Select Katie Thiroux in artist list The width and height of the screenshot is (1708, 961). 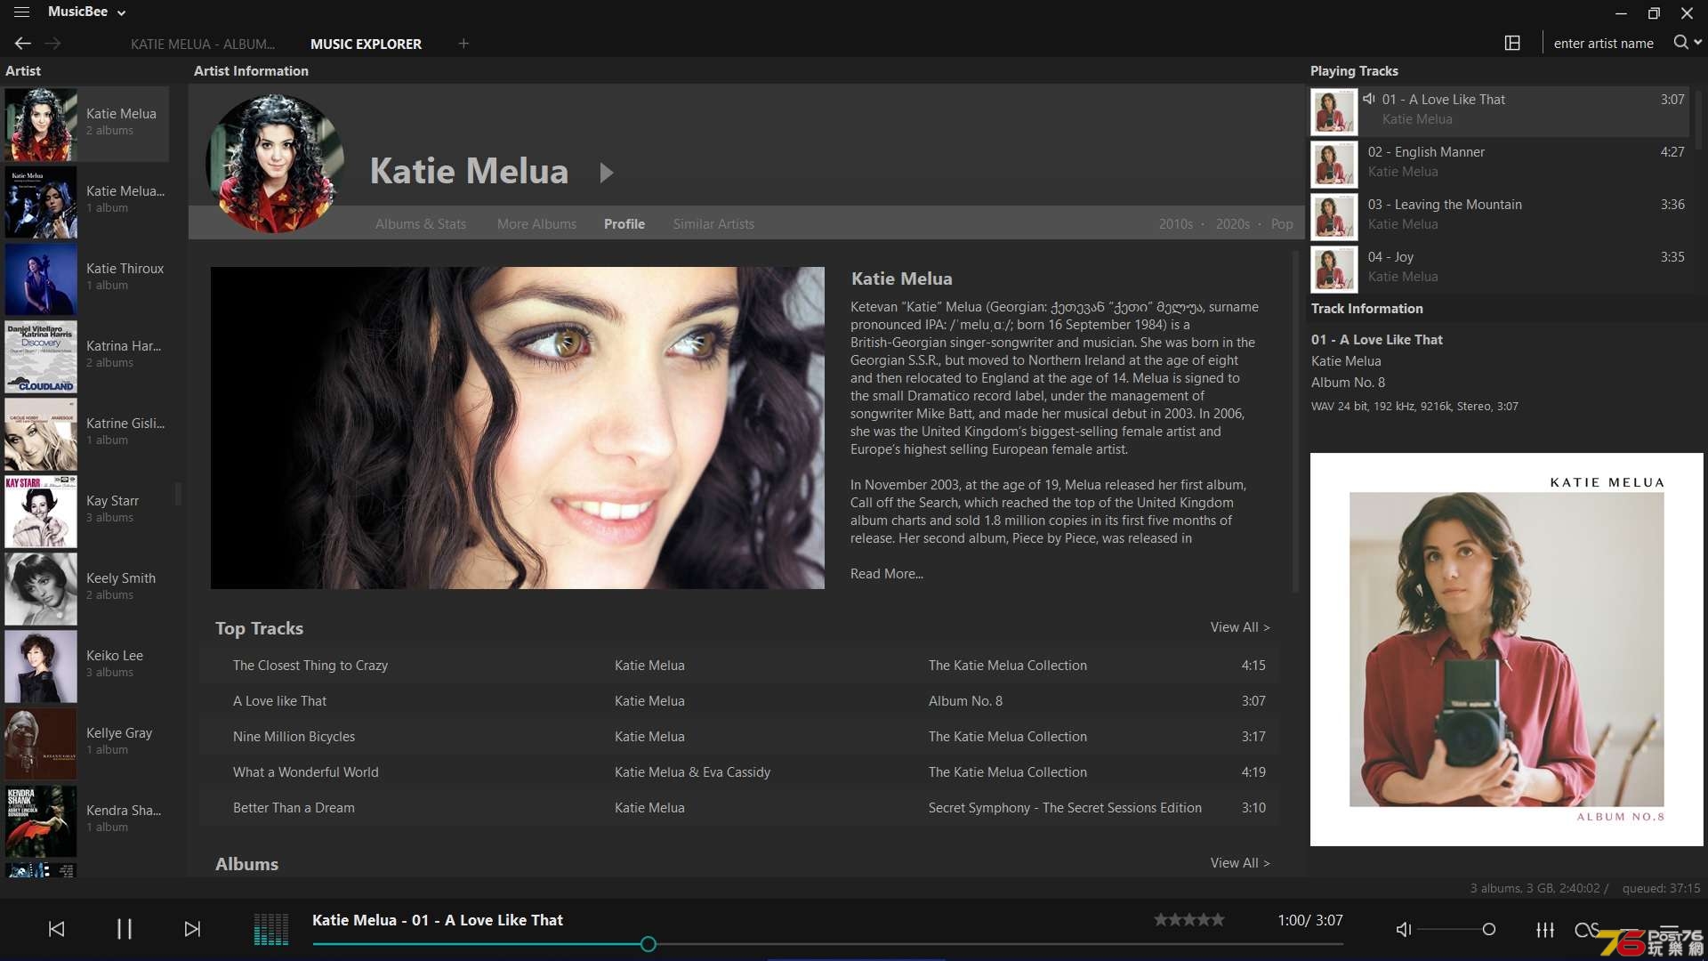tap(86, 279)
